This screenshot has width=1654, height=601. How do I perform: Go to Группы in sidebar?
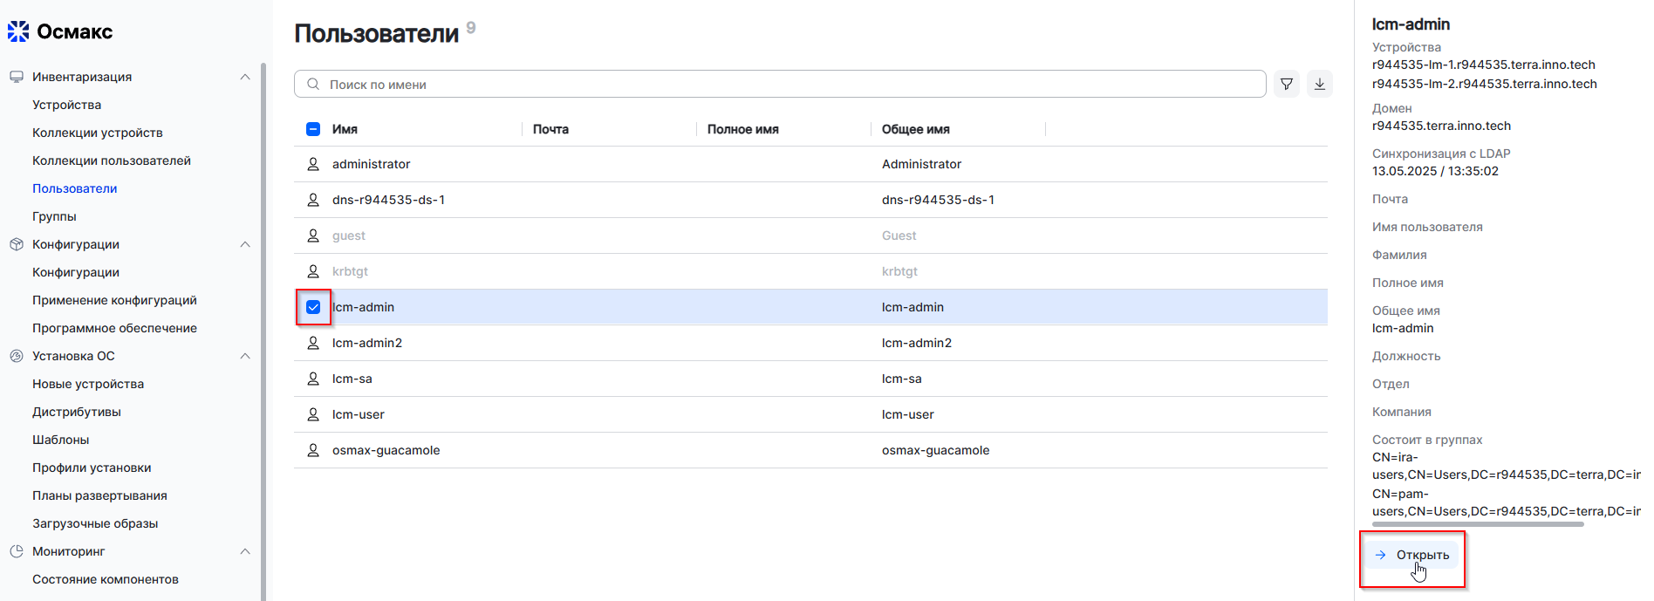tap(54, 216)
